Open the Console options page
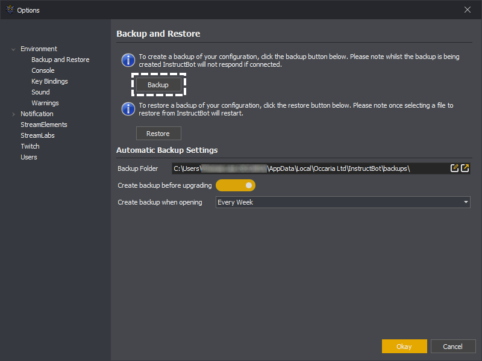This screenshot has width=482, height=361. 43,70
